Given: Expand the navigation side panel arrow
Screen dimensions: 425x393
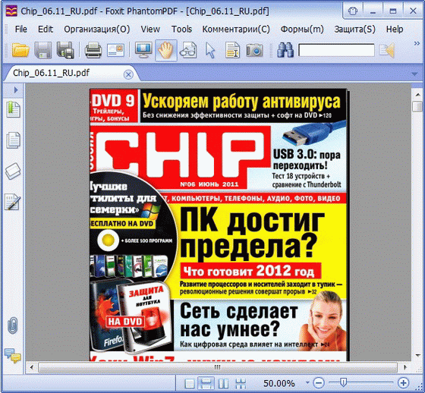Looking at the screenshot, I should 16,90.
